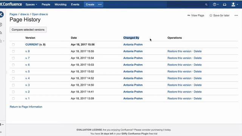Delete version v. 3
The image size is (242, 136).
point(198,85)
